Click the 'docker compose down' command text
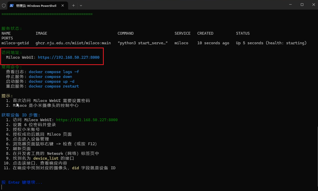The height and width of the screenshot is (191, 318). point(50,77)
